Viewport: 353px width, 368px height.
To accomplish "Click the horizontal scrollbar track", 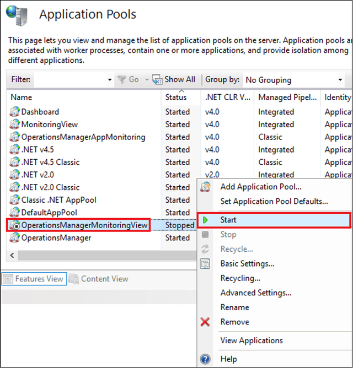I will 107,255.
